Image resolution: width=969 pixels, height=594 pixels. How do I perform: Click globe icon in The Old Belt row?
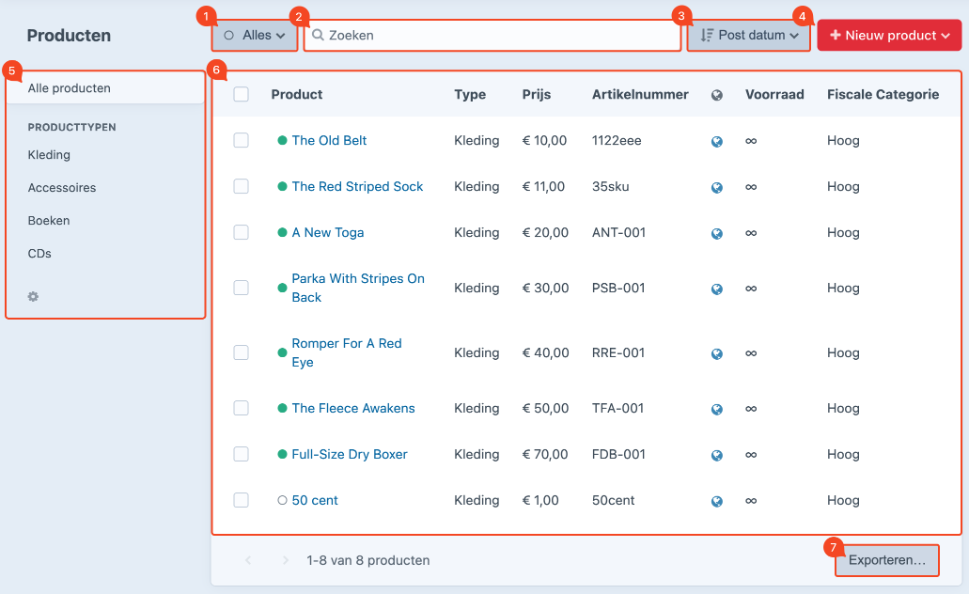pos(717,141)
